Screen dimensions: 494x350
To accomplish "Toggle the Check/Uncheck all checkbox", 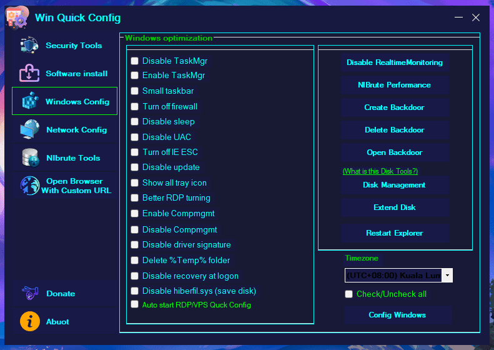I will tap(348, 294).
